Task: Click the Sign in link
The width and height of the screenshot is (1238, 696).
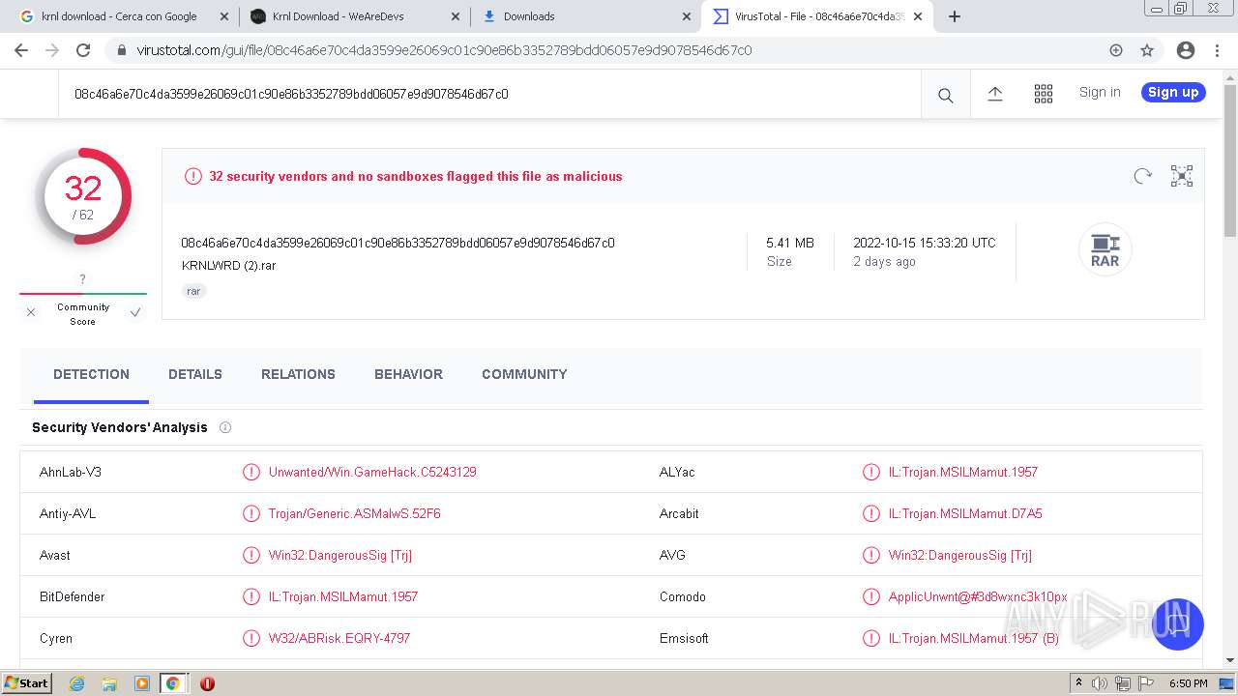Action: click(1100, 92)
